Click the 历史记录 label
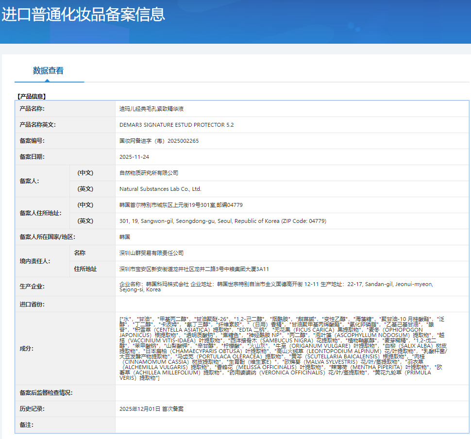The width and height of the screenshot is (471, 439). [x=32, y=409]
